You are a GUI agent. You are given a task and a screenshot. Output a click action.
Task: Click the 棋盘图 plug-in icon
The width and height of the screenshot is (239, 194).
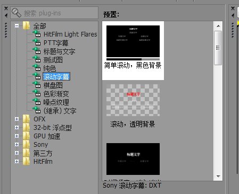point(37,85)
